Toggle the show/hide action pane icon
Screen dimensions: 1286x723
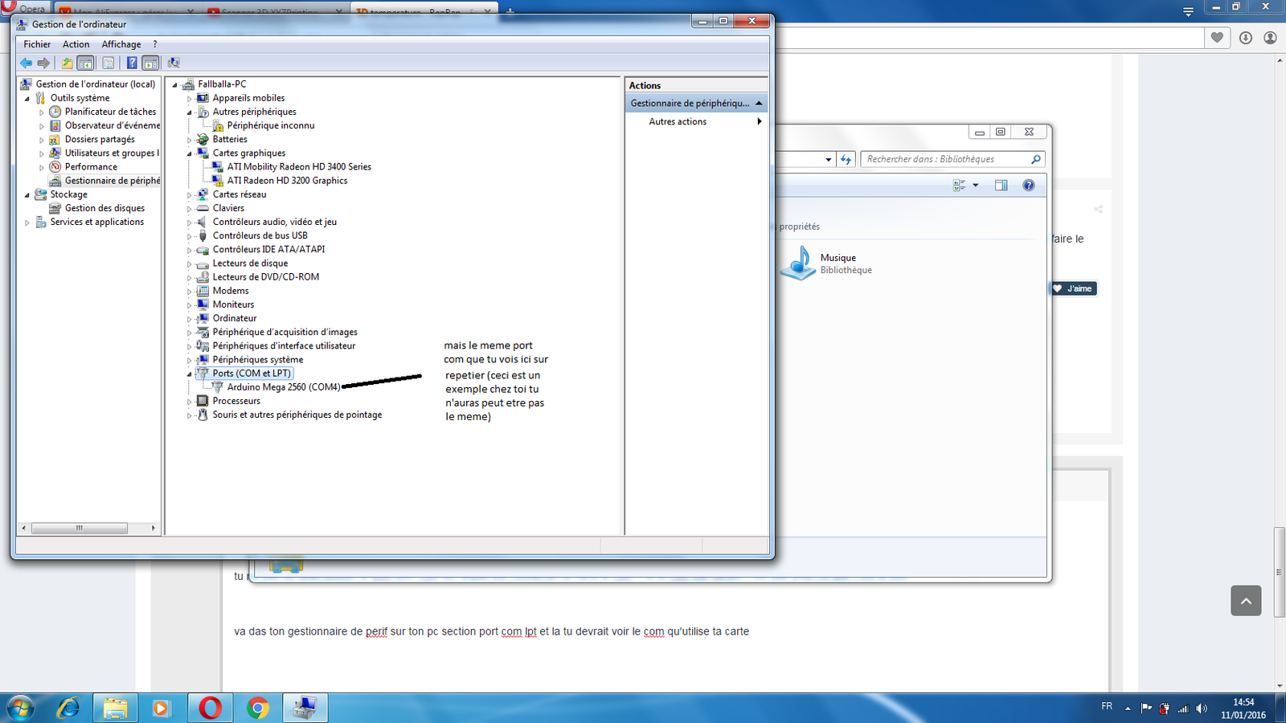point(150,63)
